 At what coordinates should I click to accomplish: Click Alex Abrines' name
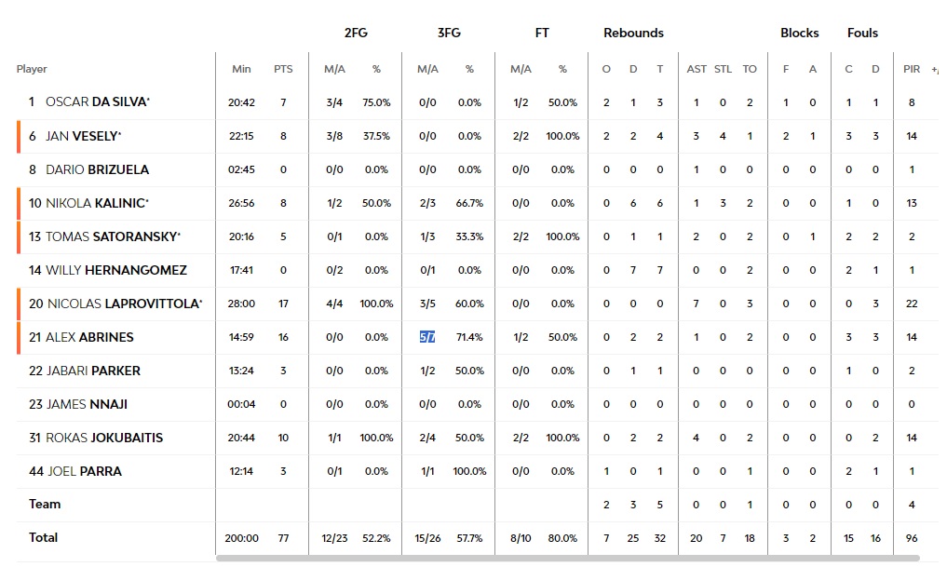[88, 337]
